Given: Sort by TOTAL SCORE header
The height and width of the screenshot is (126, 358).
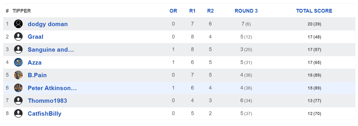Looking at the screenshot, I should tap(314, 11).
